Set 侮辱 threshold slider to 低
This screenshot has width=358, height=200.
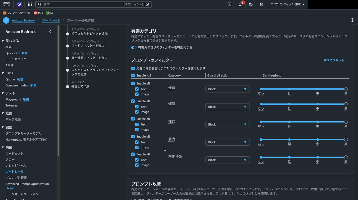click(289, 104)
